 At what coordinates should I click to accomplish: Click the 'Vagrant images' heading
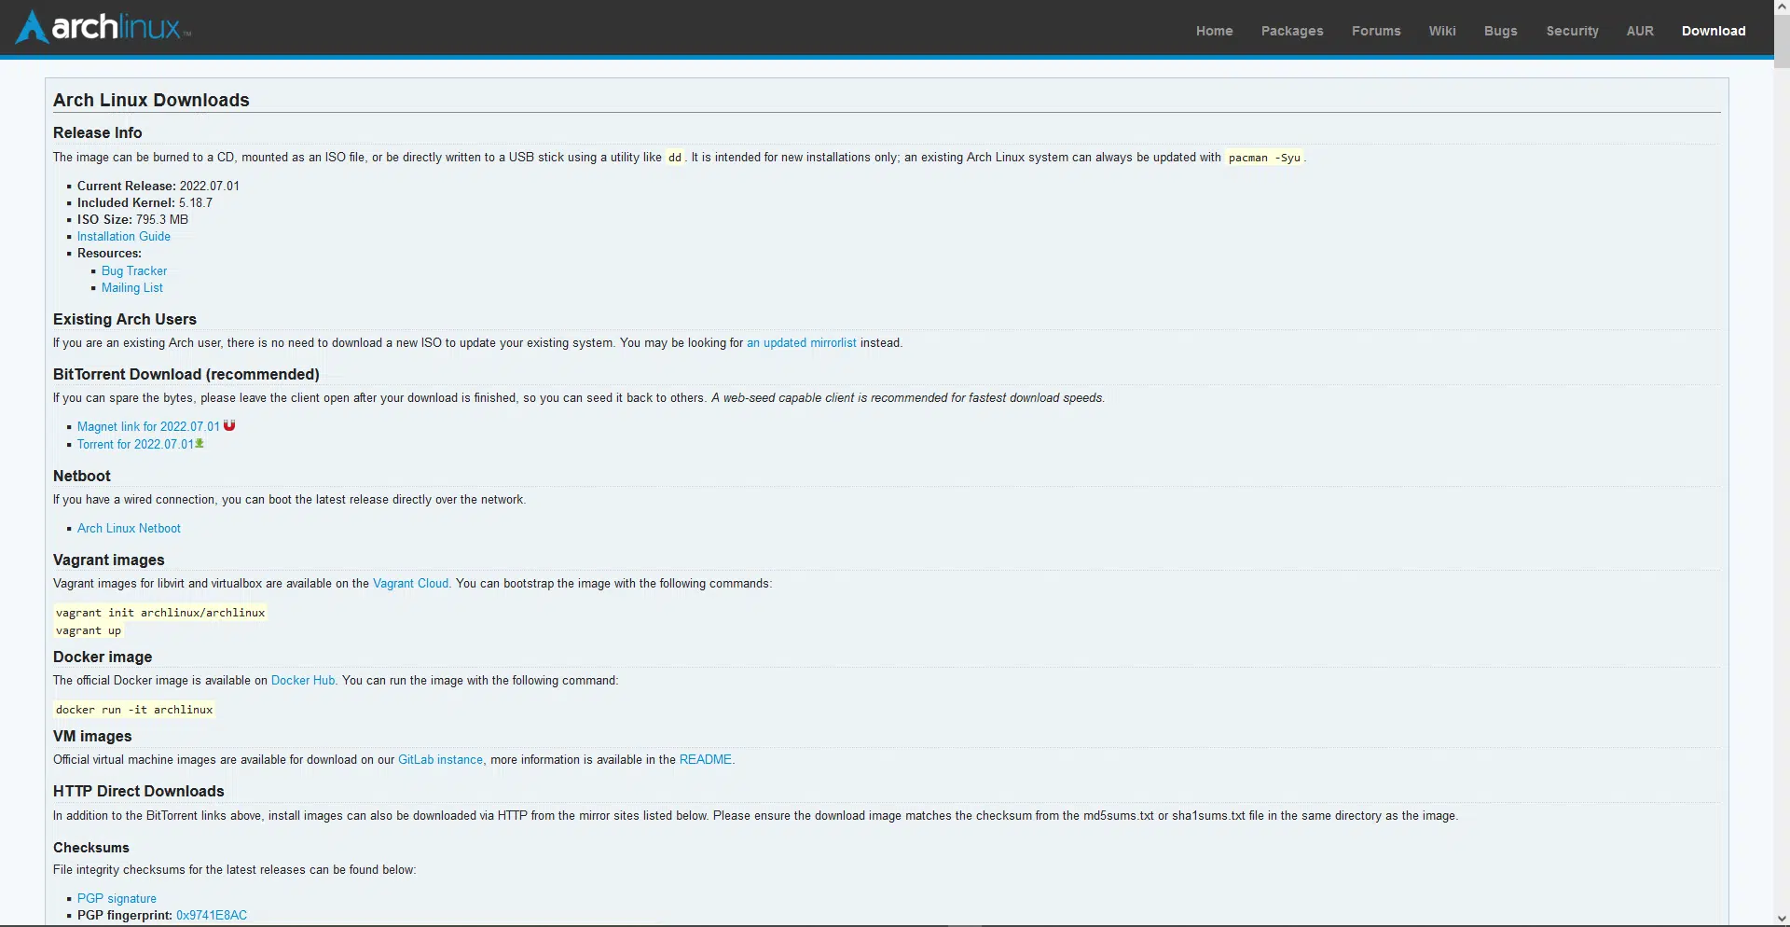[109, 560]
